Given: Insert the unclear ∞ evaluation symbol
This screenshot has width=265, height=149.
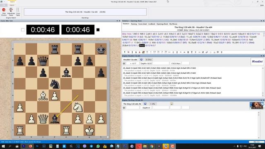Looking at the screenshot, I should (184, 52).
